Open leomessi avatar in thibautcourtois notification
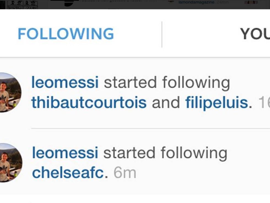270x203 pixels. tap(10, 92)
